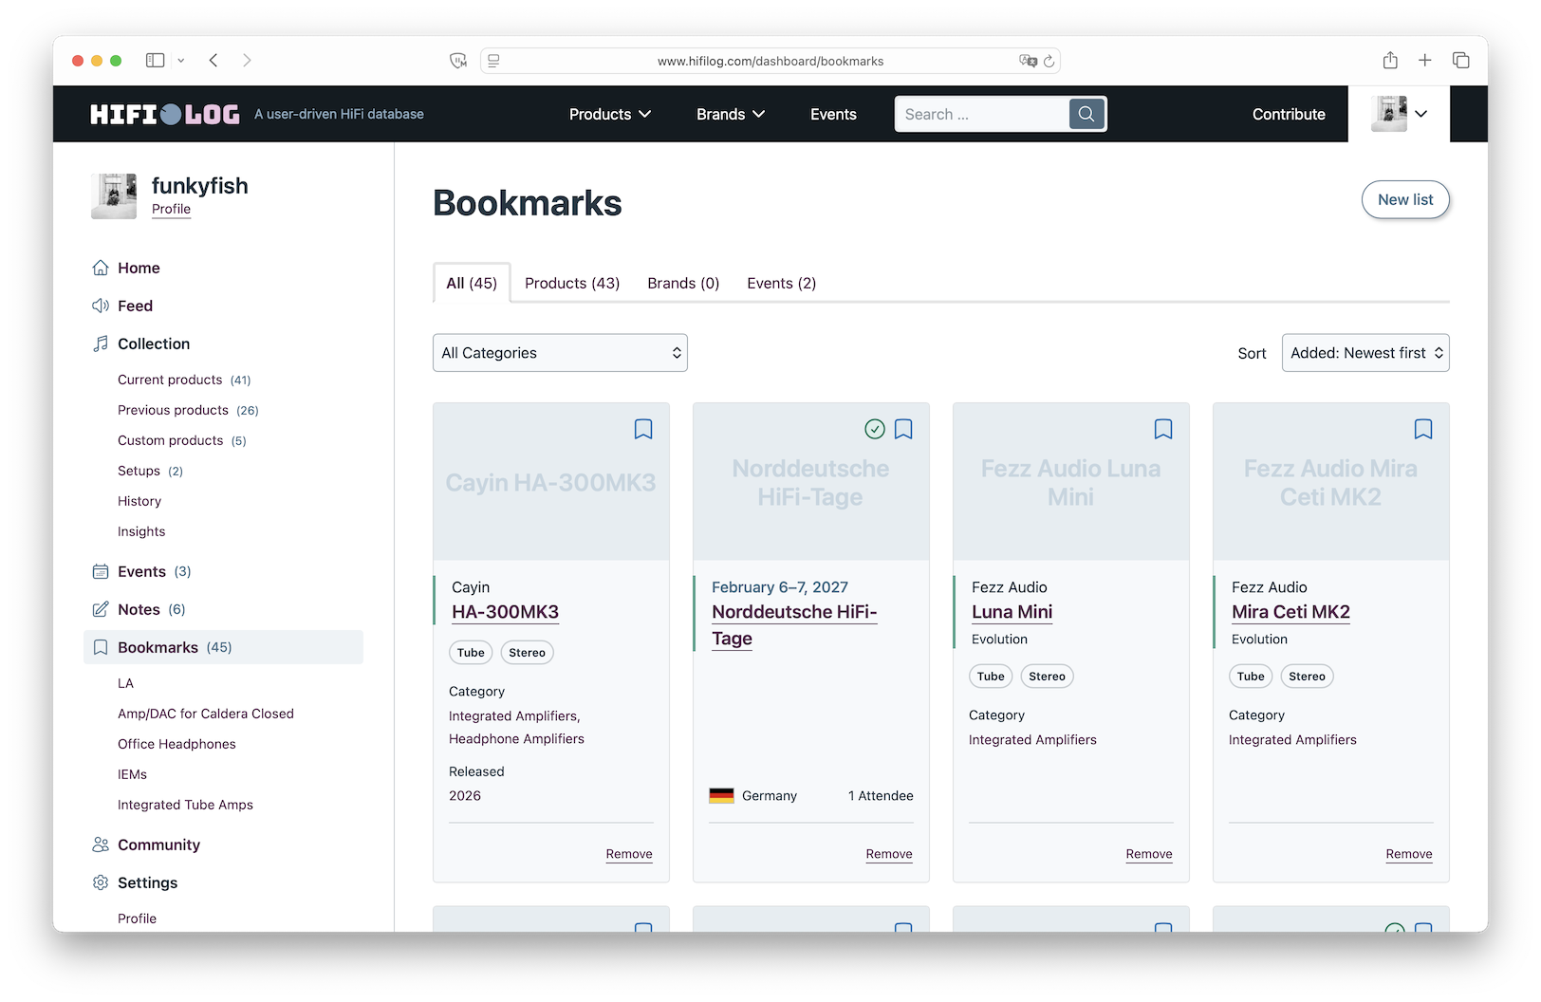
Task: Click attending checkmark on Norddeutsche HiFi-Tage
Action: [875, 430]
